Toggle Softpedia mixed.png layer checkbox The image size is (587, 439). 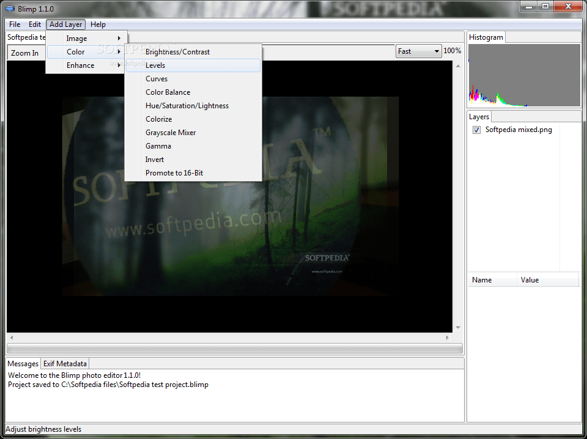[x=476, y=130]
